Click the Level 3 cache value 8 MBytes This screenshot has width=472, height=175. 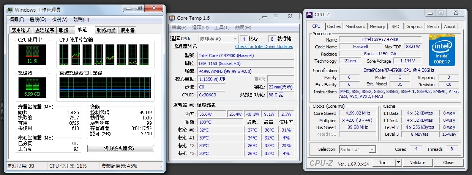[420, 134]
